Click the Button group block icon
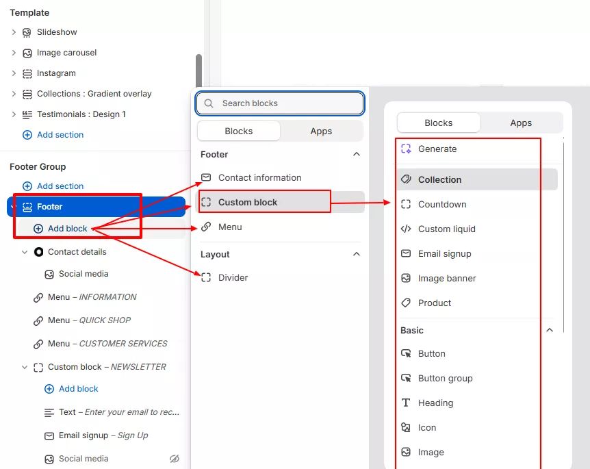The image size is (590, 469). 406,379
